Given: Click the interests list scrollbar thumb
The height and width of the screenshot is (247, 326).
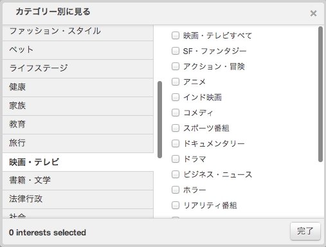Looking at the screenshot, I should point(320,94).
